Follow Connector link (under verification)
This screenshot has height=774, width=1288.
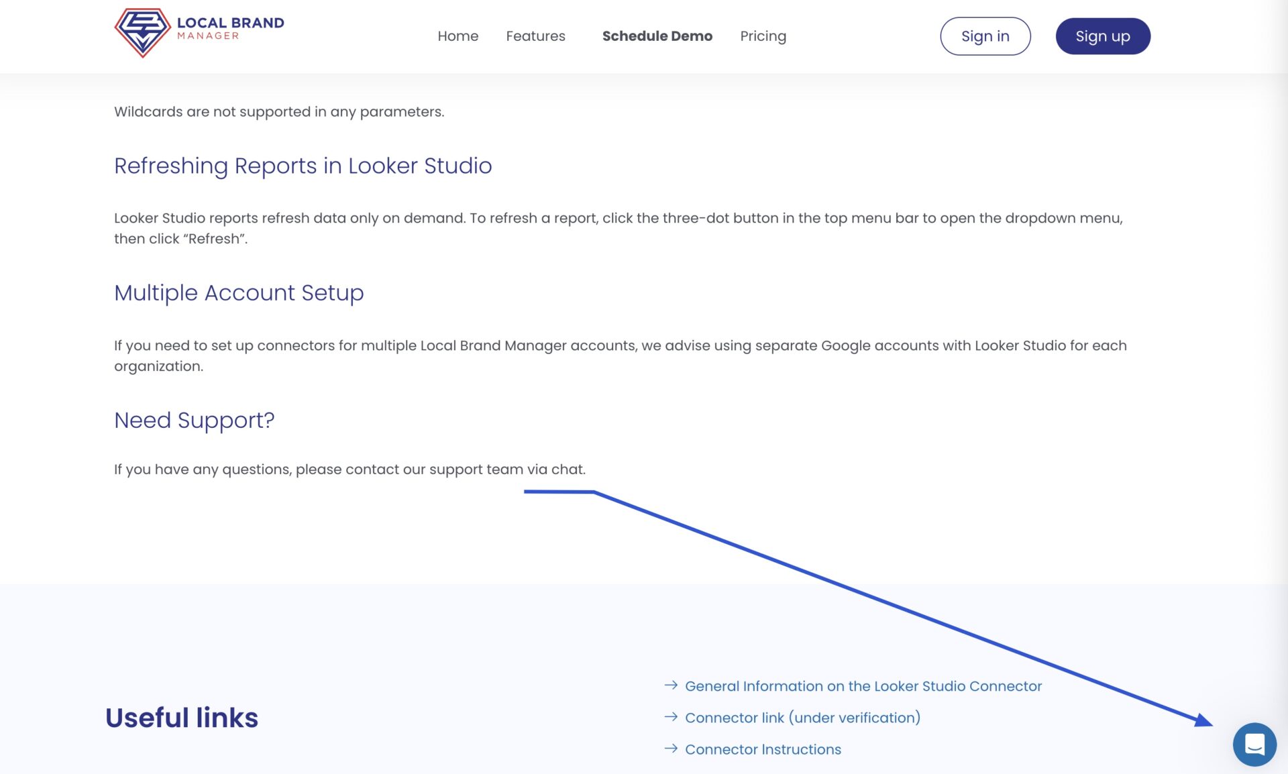tap(802, 718)
